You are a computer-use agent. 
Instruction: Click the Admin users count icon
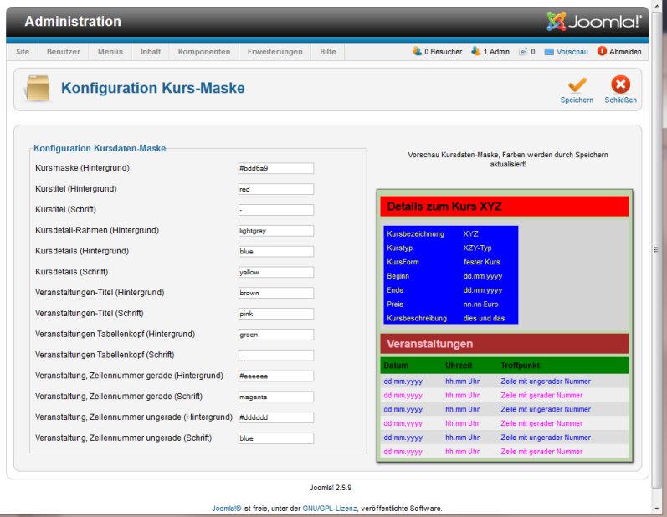(476, 52)
